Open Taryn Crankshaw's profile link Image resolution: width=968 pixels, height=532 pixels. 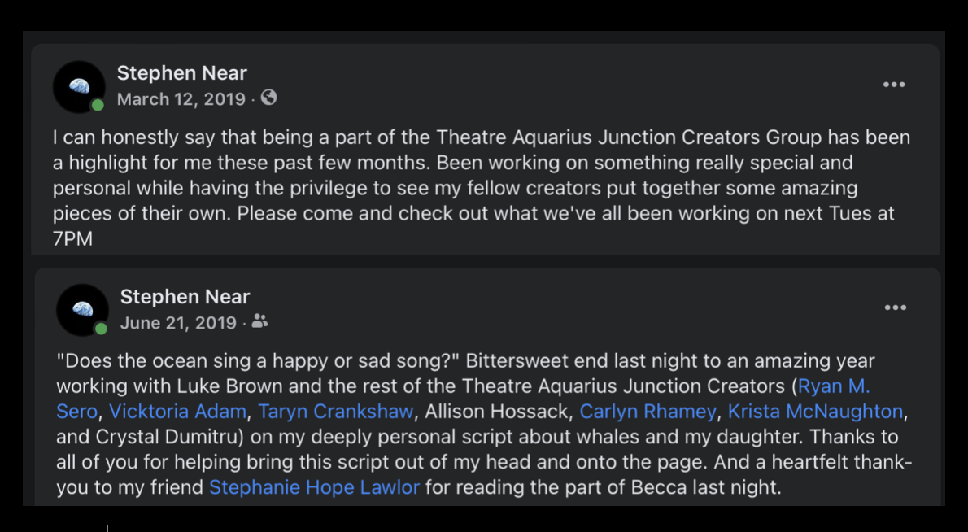pos(336,412)
